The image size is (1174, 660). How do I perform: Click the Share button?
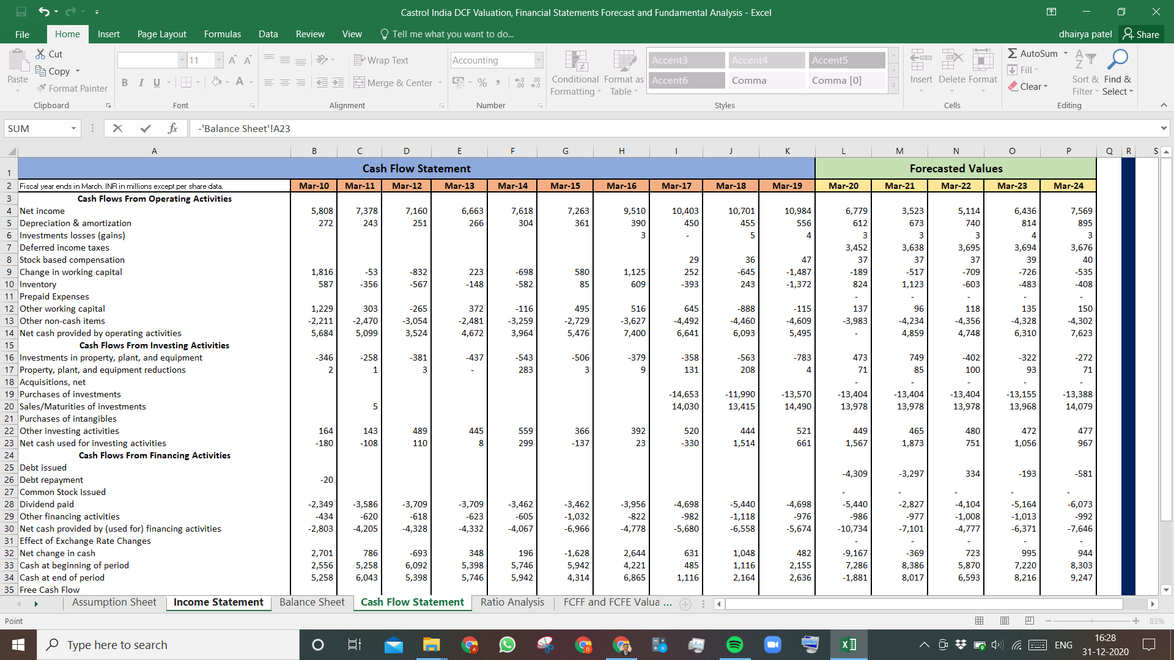click(x=1141, y=34)
